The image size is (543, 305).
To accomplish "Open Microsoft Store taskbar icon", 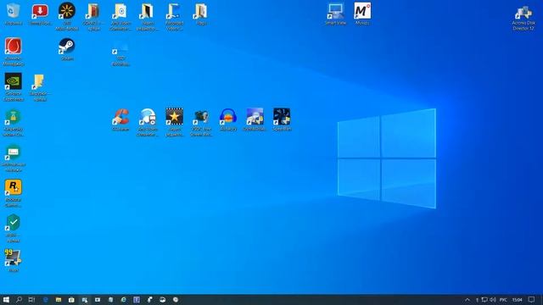I will tap(71, 300).
